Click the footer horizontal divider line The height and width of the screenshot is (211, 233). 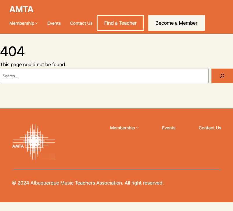coord(116,169)
